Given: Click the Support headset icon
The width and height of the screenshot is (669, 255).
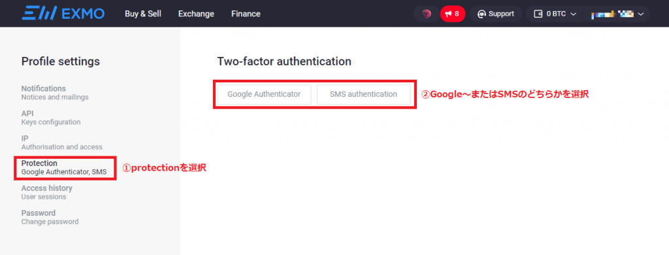Looking at the screenshot, I should click(481, 14).
